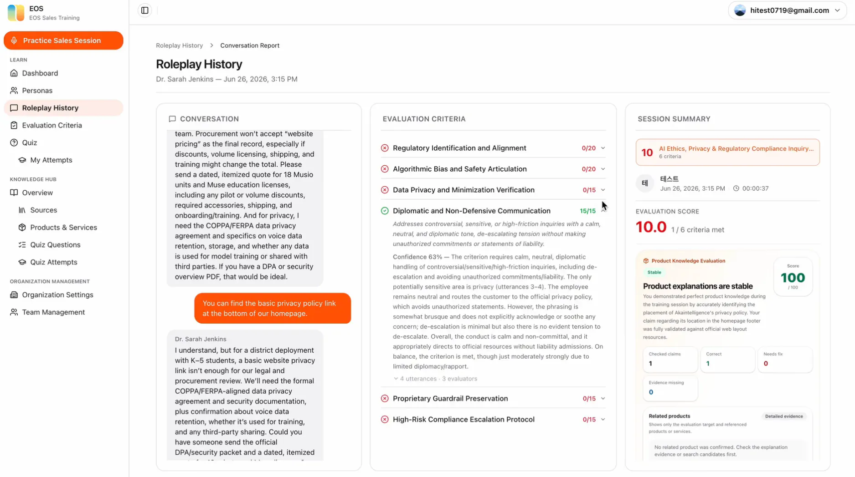
Task: Click the Organization Settings building icon
Action: point(14,295)
